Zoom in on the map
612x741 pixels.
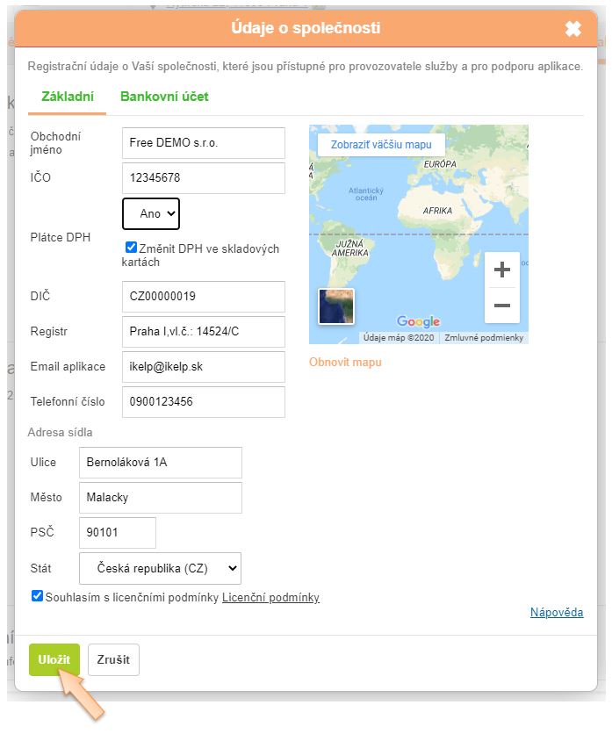click(502, 270)
